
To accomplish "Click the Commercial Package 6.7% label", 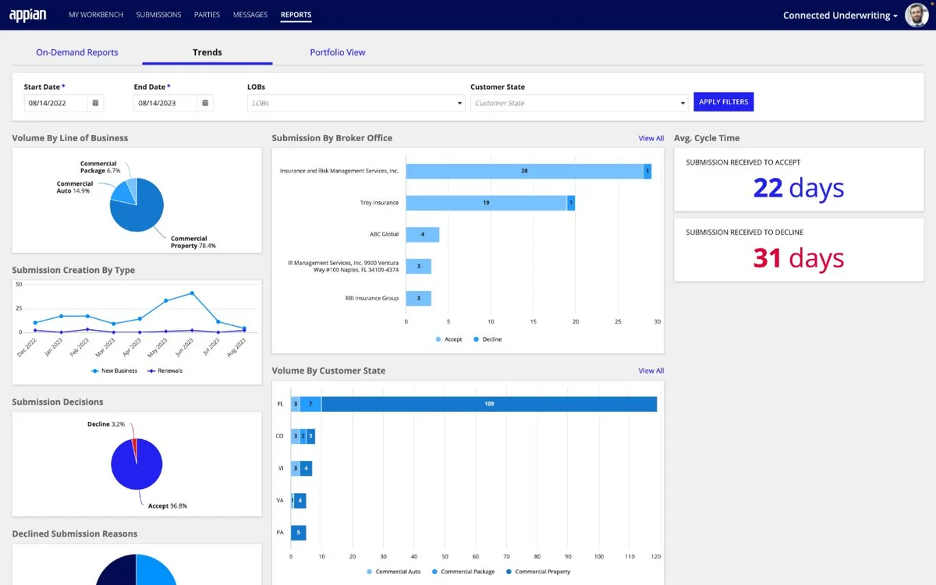I will (x=100, y=167).
